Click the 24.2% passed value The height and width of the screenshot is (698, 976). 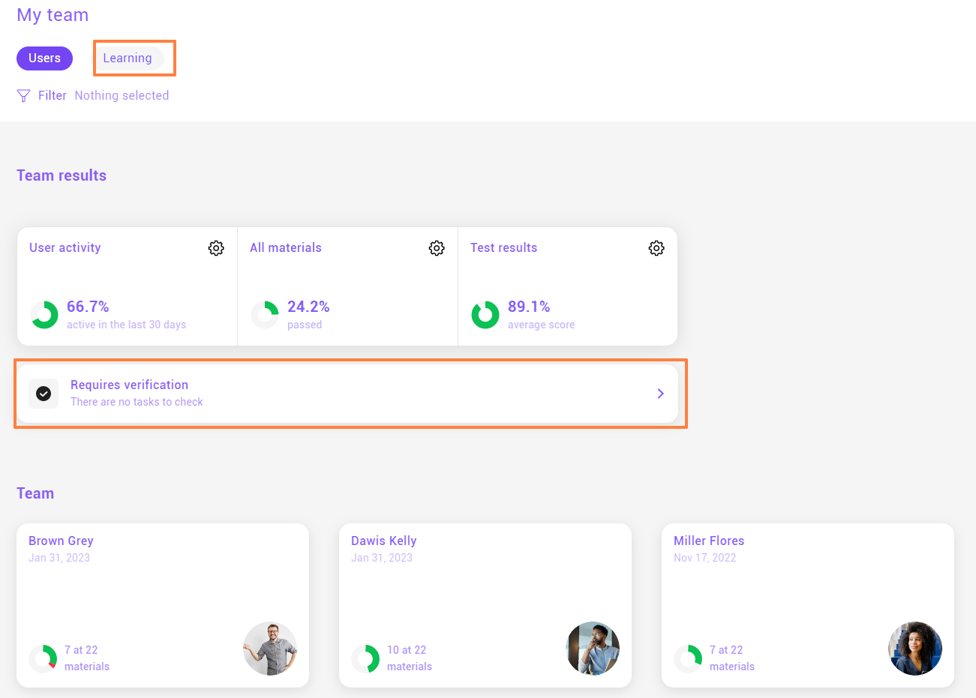(308, 307)
